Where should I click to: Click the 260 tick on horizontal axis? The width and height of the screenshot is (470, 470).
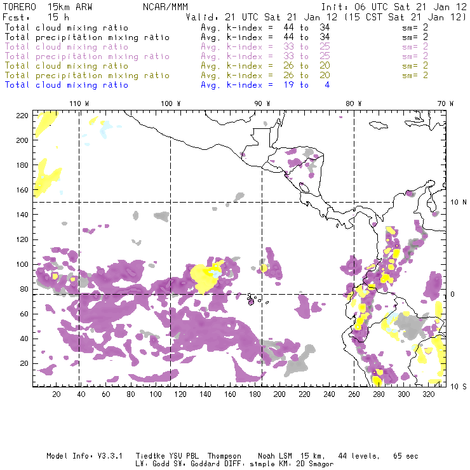coord(354,394)
